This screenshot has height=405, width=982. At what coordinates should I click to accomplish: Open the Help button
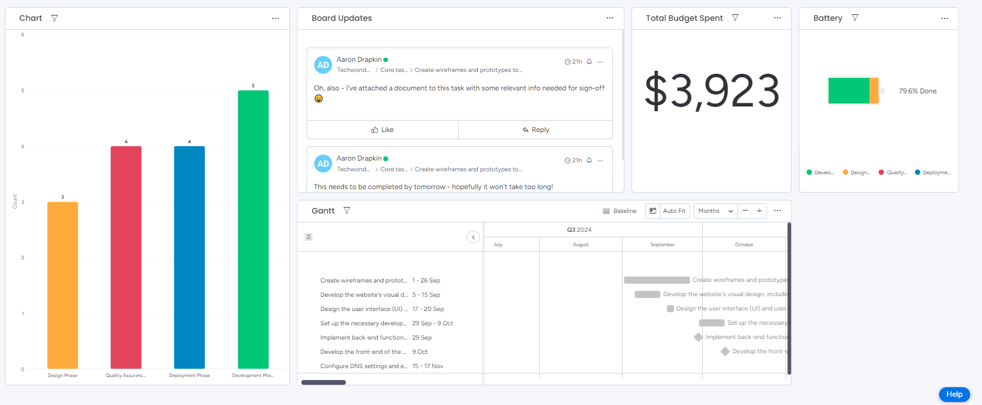[955, 394]
